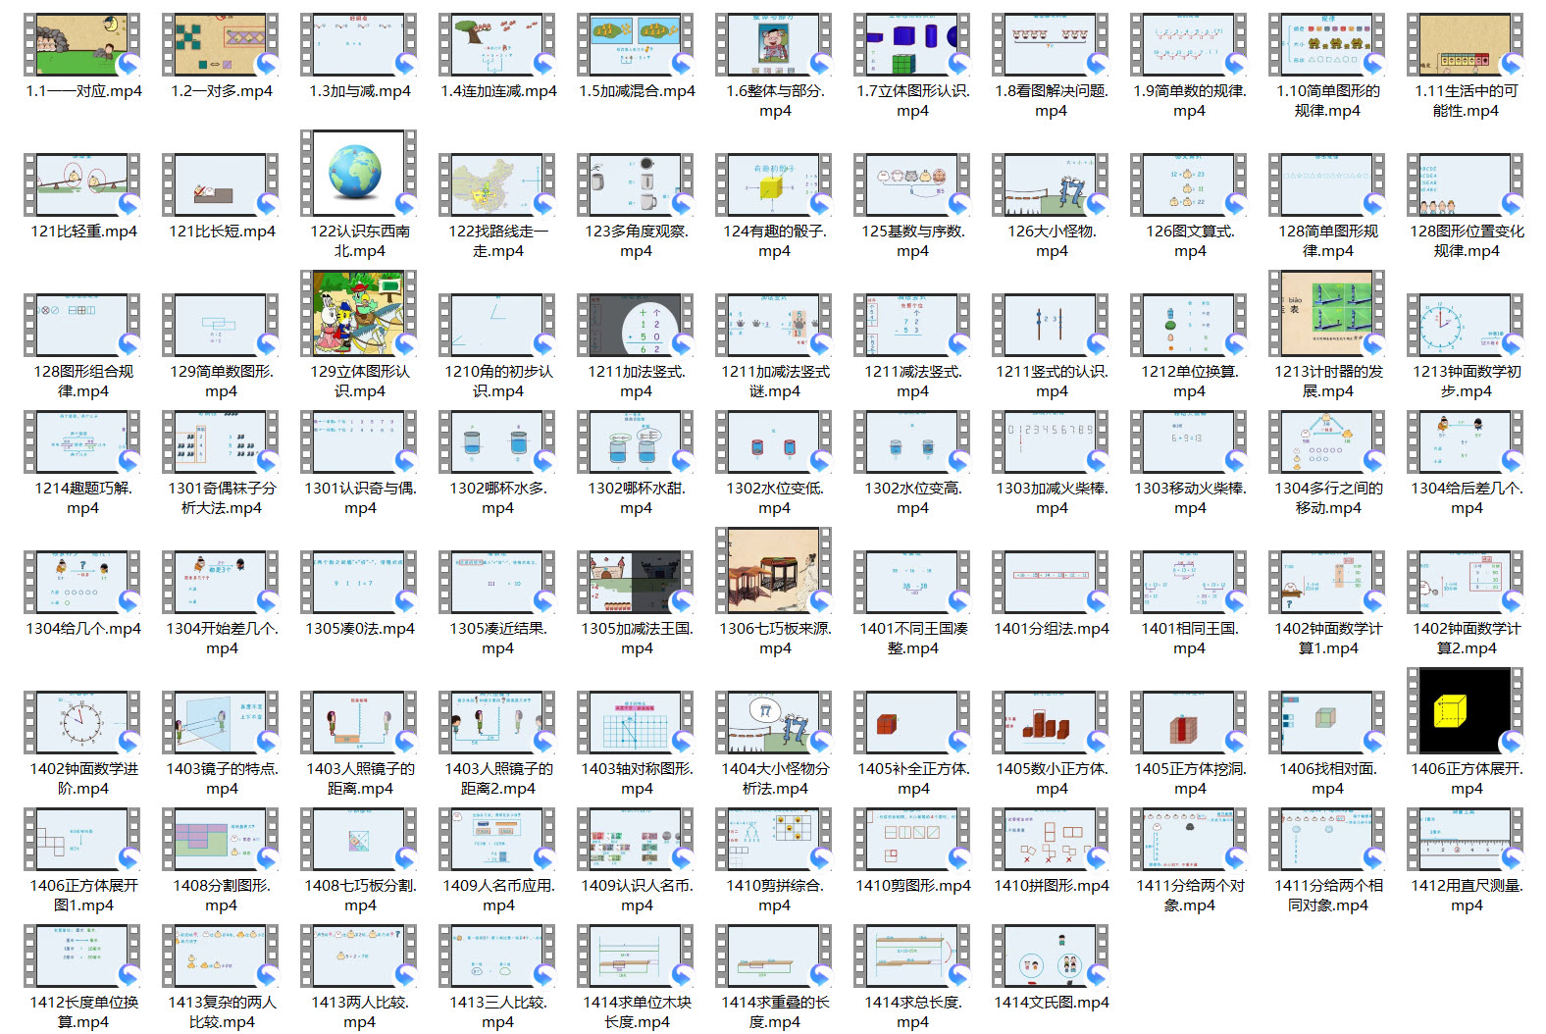This screenshot has height=1034, width=1546.
Task: Click the 1.11生活中的可能性.mp4 file icon
Action: click(1465, 45)
